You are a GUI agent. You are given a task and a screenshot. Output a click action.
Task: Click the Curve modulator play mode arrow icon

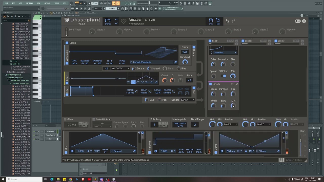pos(222,151)
